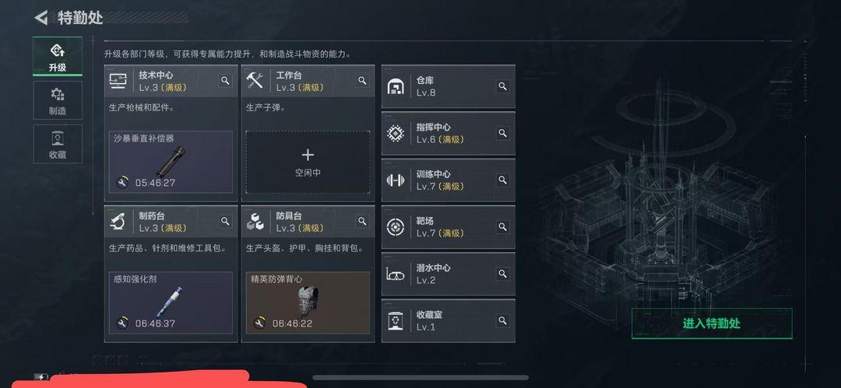Open the 精英防弹背心 crafting slot
The image size is (841, 388).
(308, 302)
